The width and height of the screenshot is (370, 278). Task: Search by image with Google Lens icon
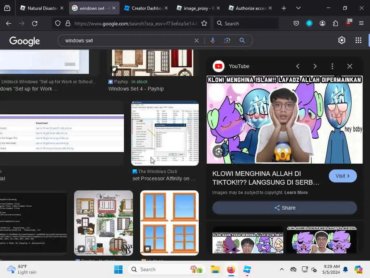(x=227, y=41)
